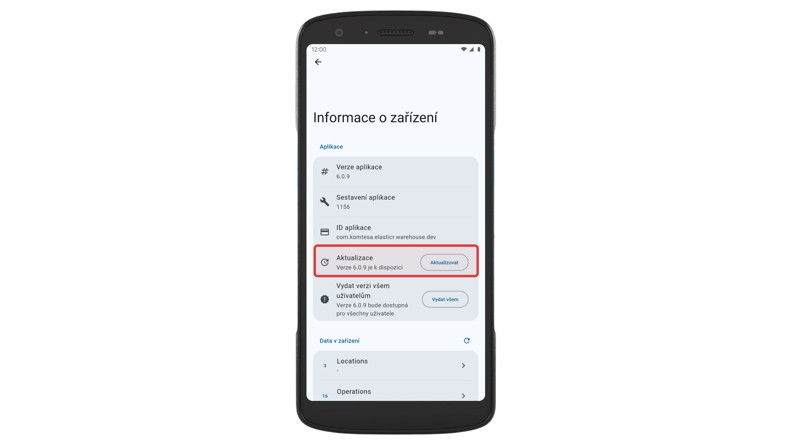Viewport: 792px width, 445px height.
Task: Click the Aktualizovat button
Action: click(444, 262)
